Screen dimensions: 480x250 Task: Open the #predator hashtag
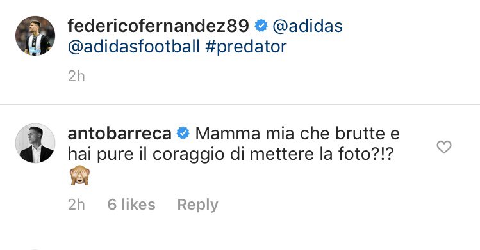pos(246,47)
